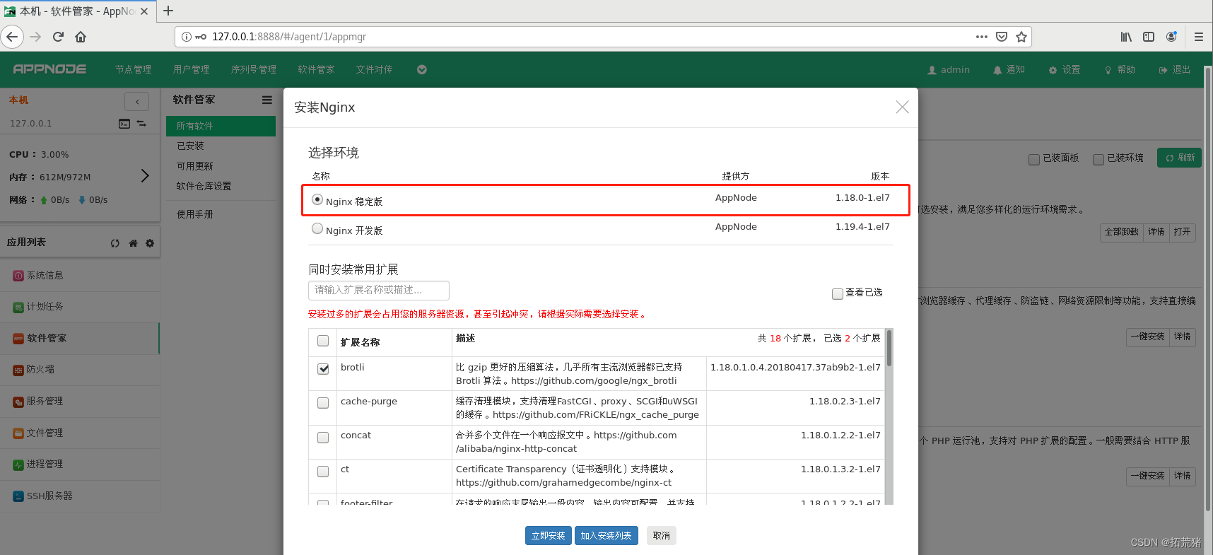Click the Pocket save icon

tap(1002, 37)
